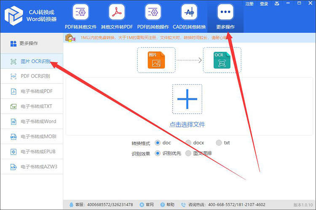Minimize the converter window
Viewport: 316px width, 210px height.
[288, 3]
